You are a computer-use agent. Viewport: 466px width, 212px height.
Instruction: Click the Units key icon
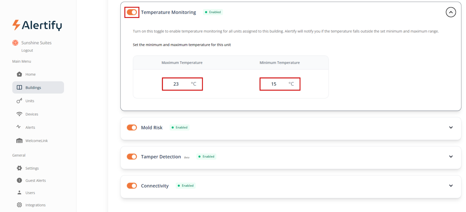pos(20,101)
